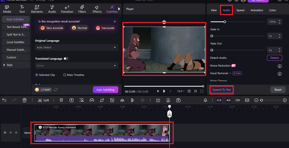The height and width of the screenshot is (148, 289).
Task: Select the crop tool icon
Action: click(x=102, y=100)
